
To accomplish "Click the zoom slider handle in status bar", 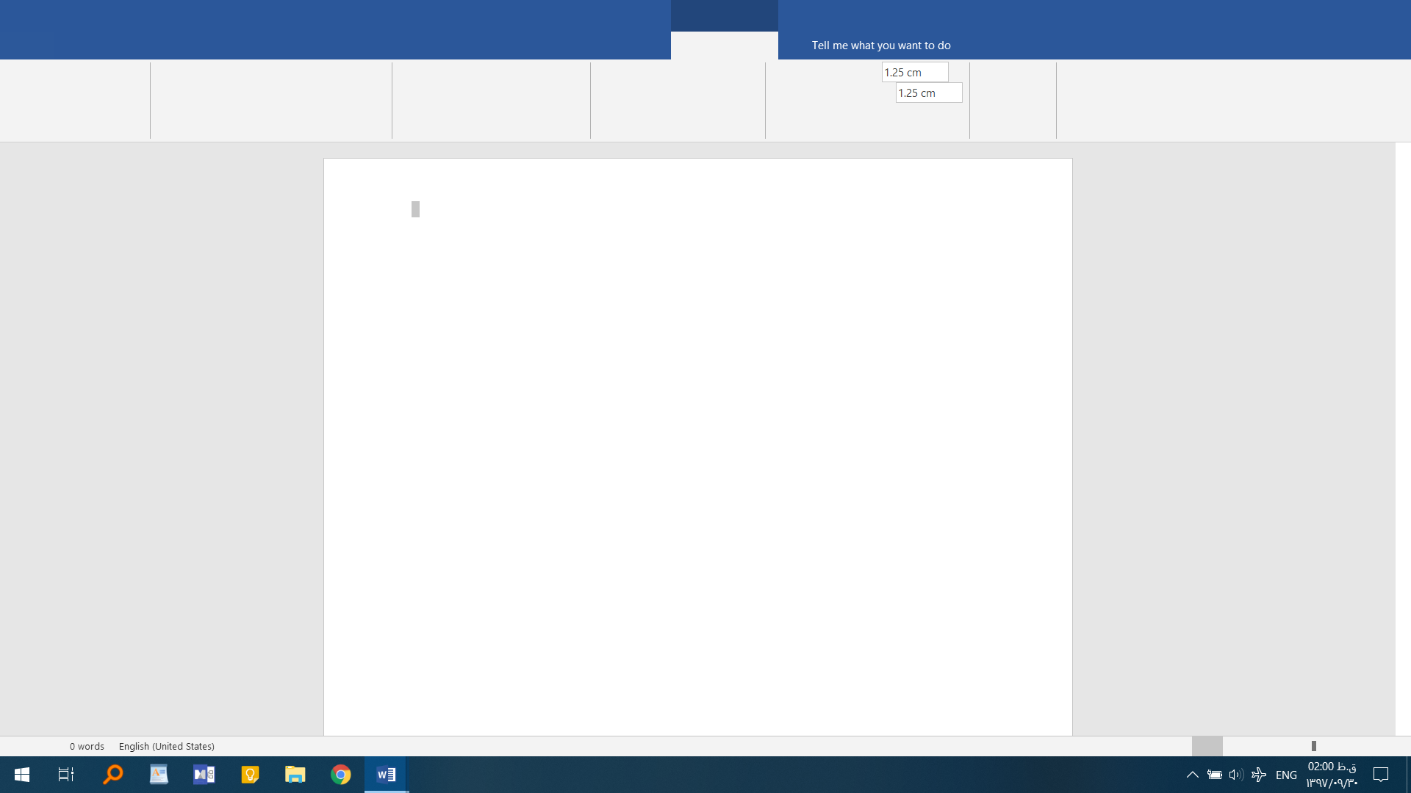I will (1313, 746).
